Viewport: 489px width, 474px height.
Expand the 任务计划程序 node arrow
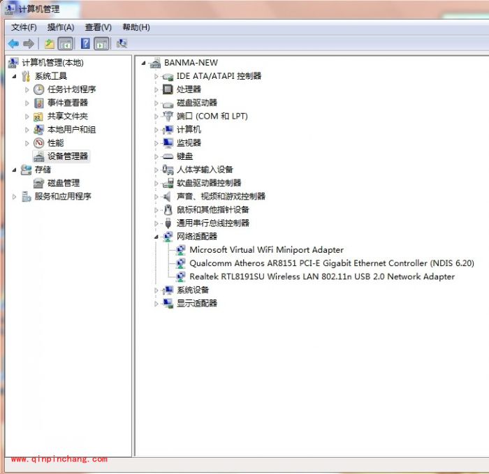click(27, 90)
